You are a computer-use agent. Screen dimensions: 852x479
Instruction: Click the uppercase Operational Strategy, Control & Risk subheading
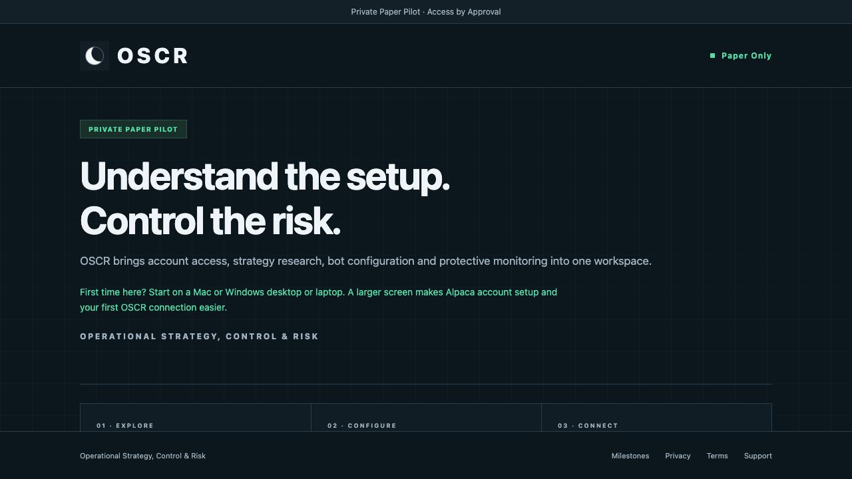click(x=199, y=336)
